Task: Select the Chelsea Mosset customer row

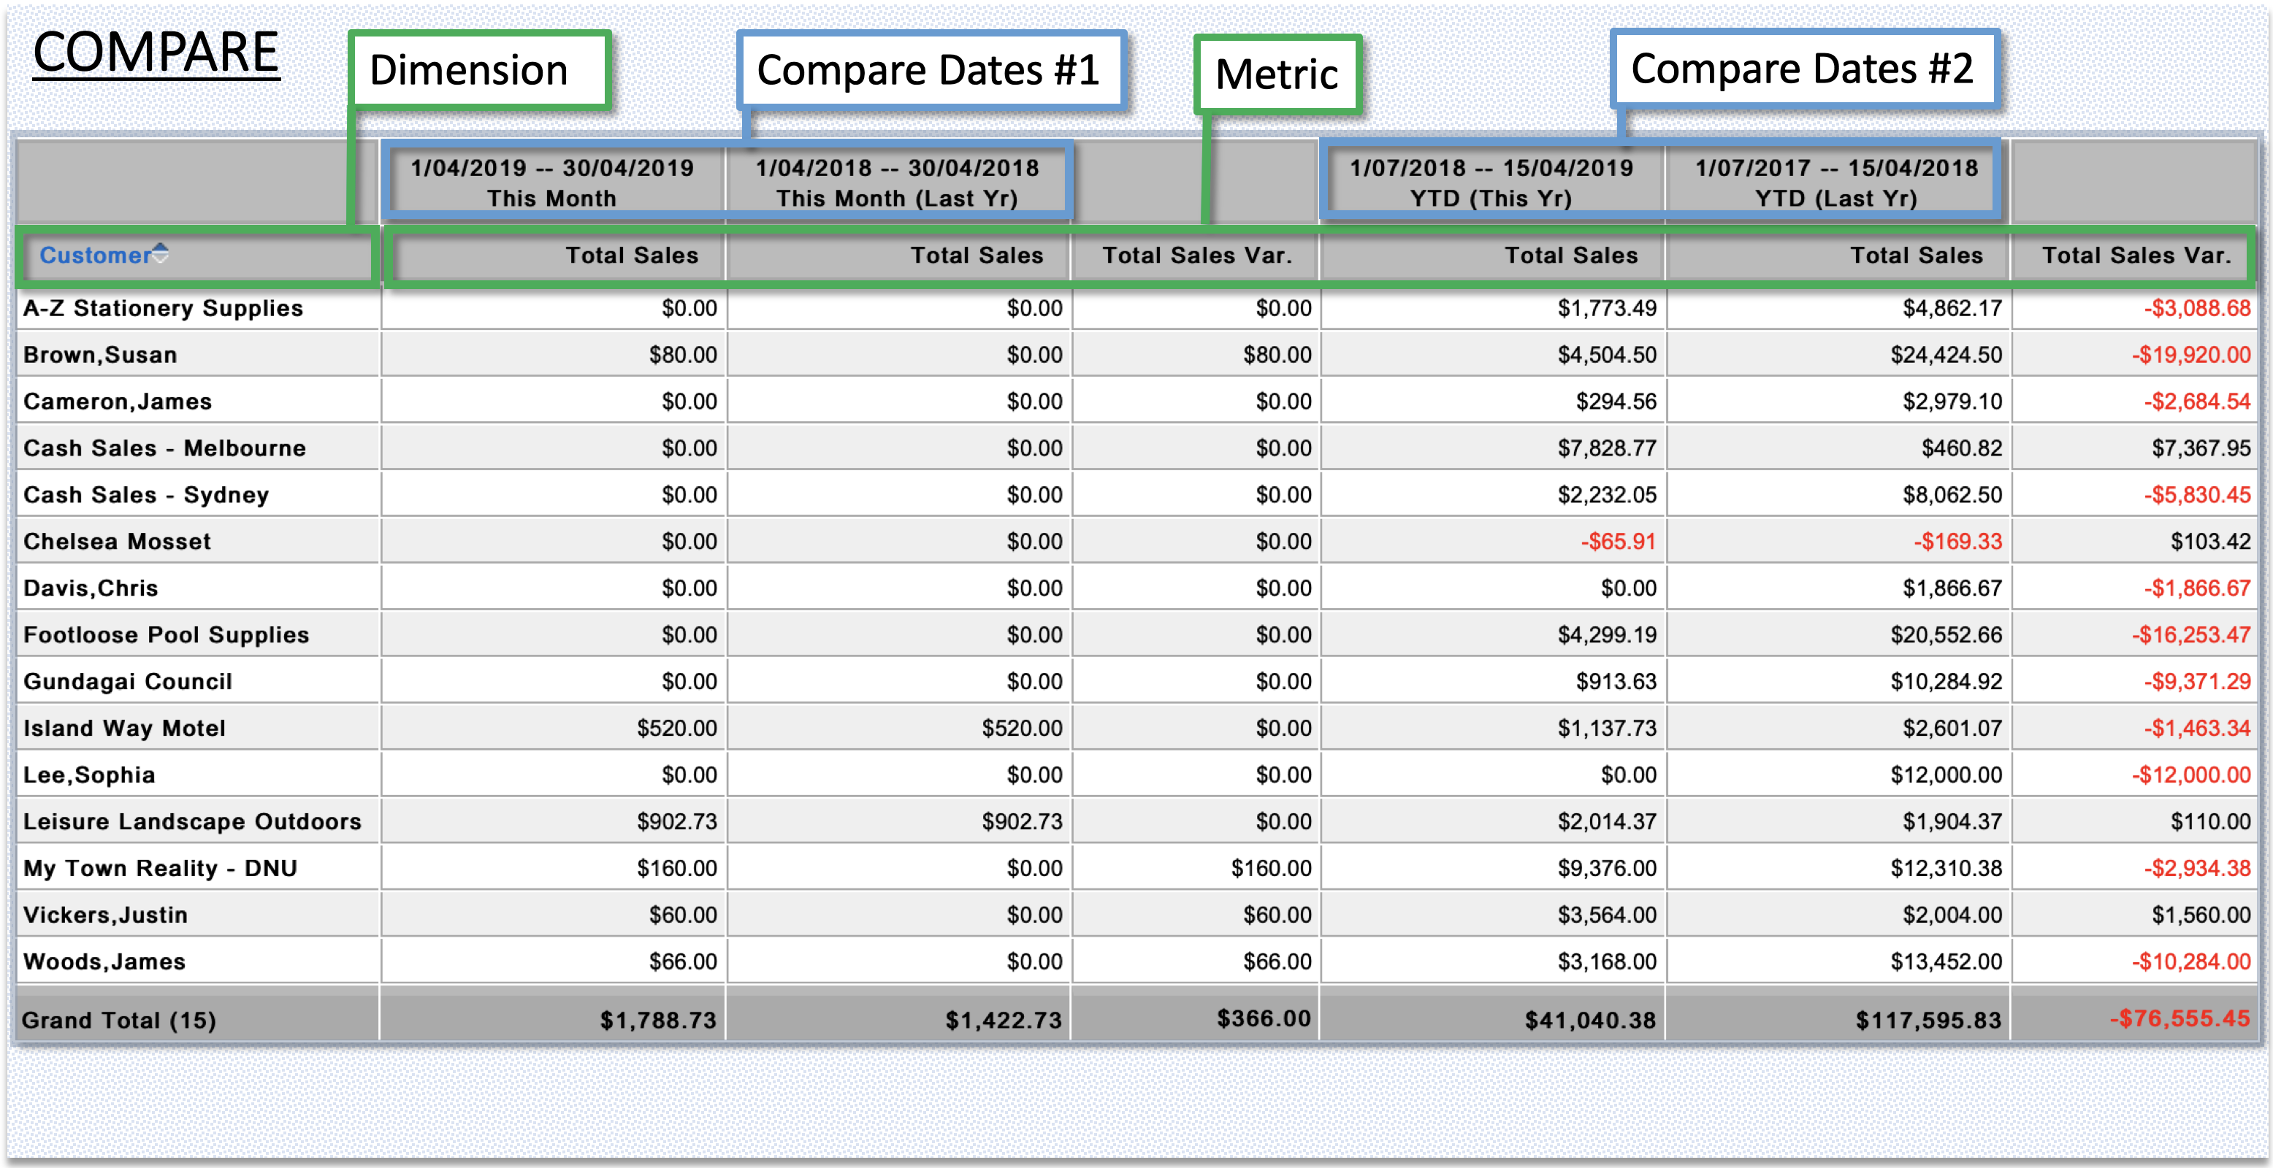Action: [x=1136, y=542]
